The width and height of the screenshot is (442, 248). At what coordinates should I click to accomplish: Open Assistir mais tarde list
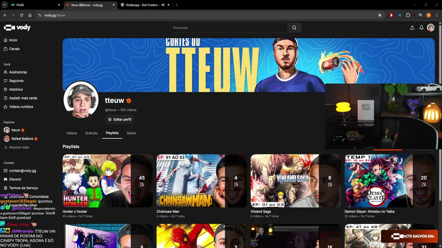pos(20,98)
